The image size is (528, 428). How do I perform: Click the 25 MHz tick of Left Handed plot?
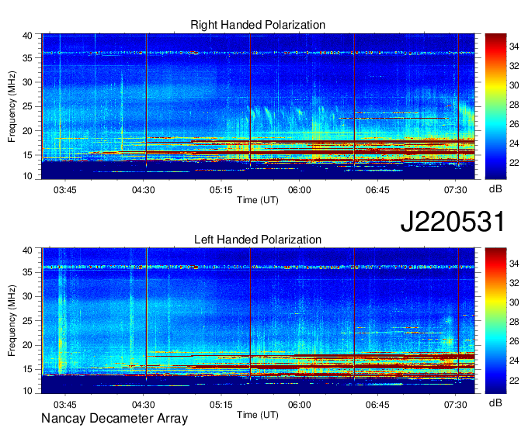click(x=27, y=321)
